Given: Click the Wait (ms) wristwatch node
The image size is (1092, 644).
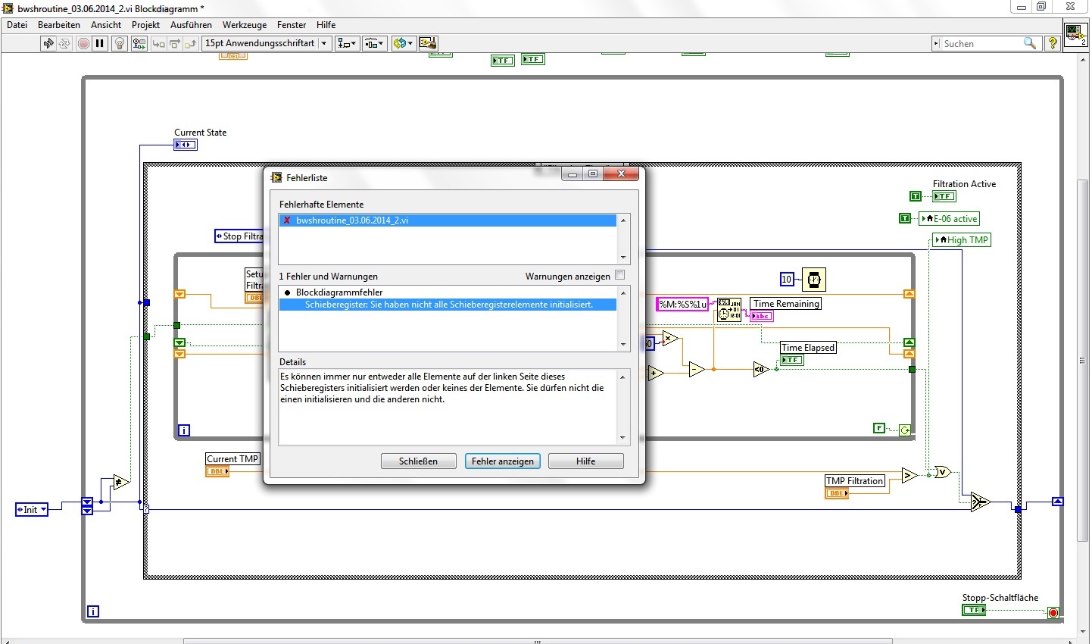Looking at the screenshot, I should tap(814, 280).
